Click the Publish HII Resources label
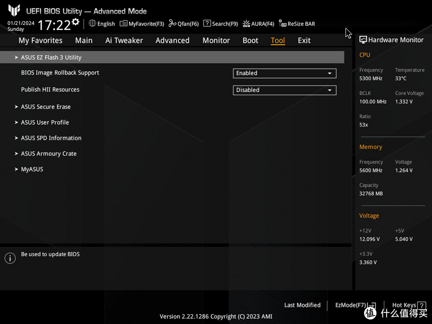 coord(50,90)
